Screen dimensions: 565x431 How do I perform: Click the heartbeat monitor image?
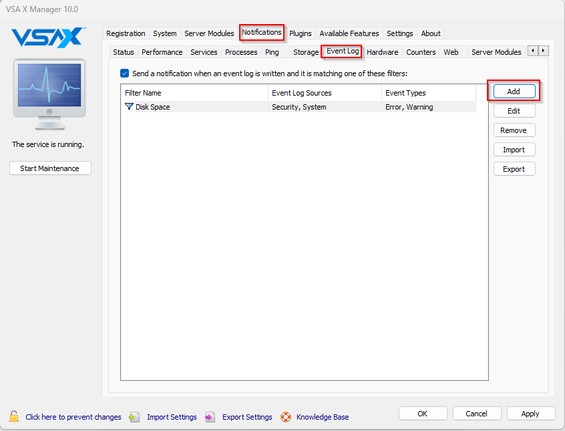[49, 94]
